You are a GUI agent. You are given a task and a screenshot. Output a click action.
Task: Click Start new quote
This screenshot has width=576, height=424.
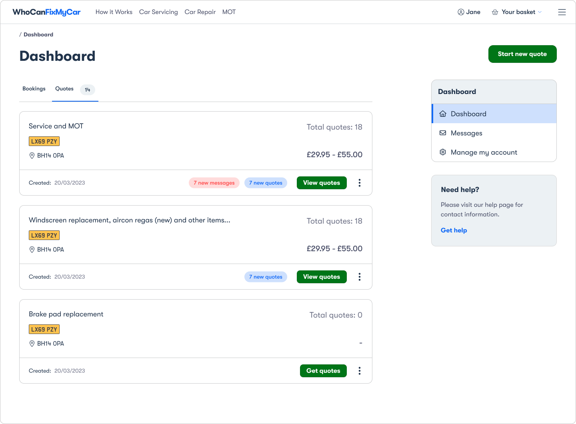pyautogui.click(x=522, y=54)
